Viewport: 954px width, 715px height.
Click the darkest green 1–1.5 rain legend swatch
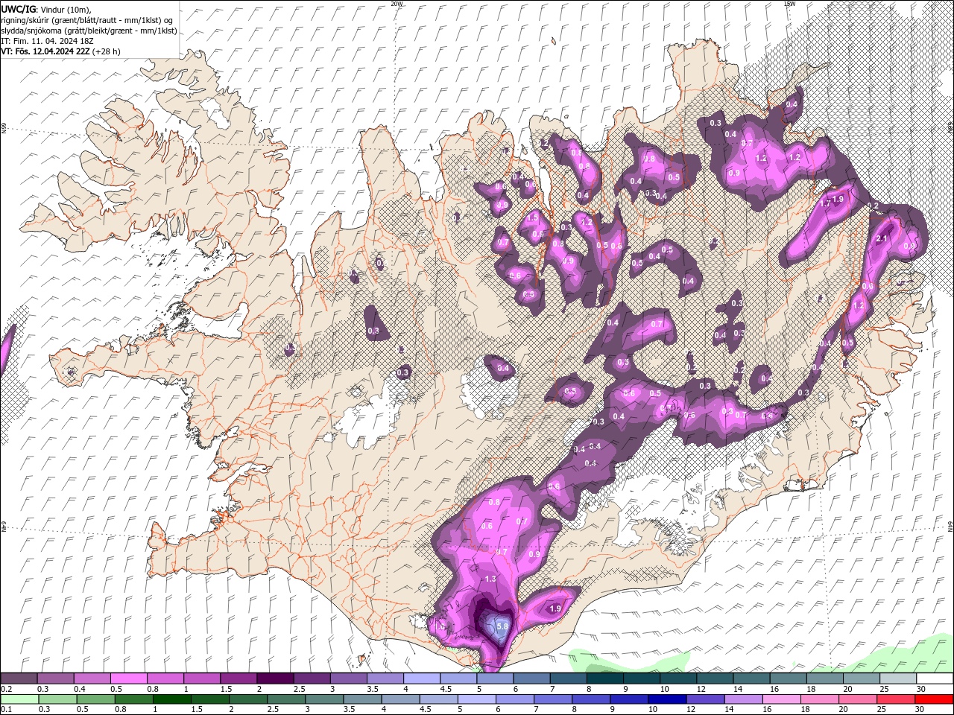tap(171, 699)
